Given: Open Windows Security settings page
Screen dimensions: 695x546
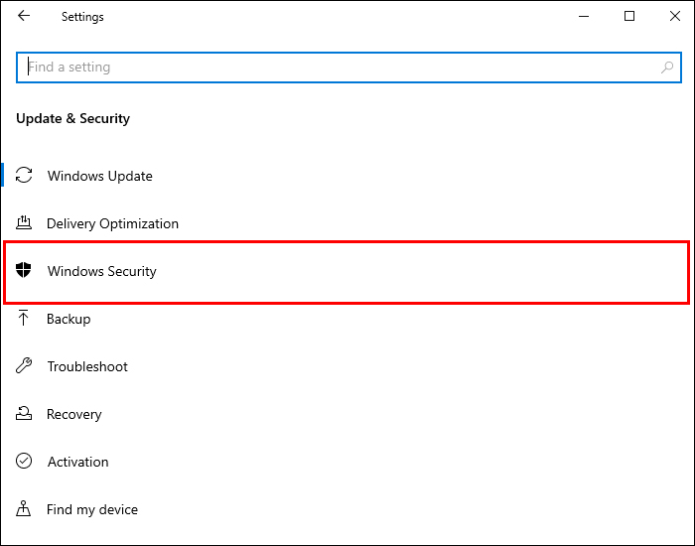Looking at the screenshot, I should tap(102, 271).
